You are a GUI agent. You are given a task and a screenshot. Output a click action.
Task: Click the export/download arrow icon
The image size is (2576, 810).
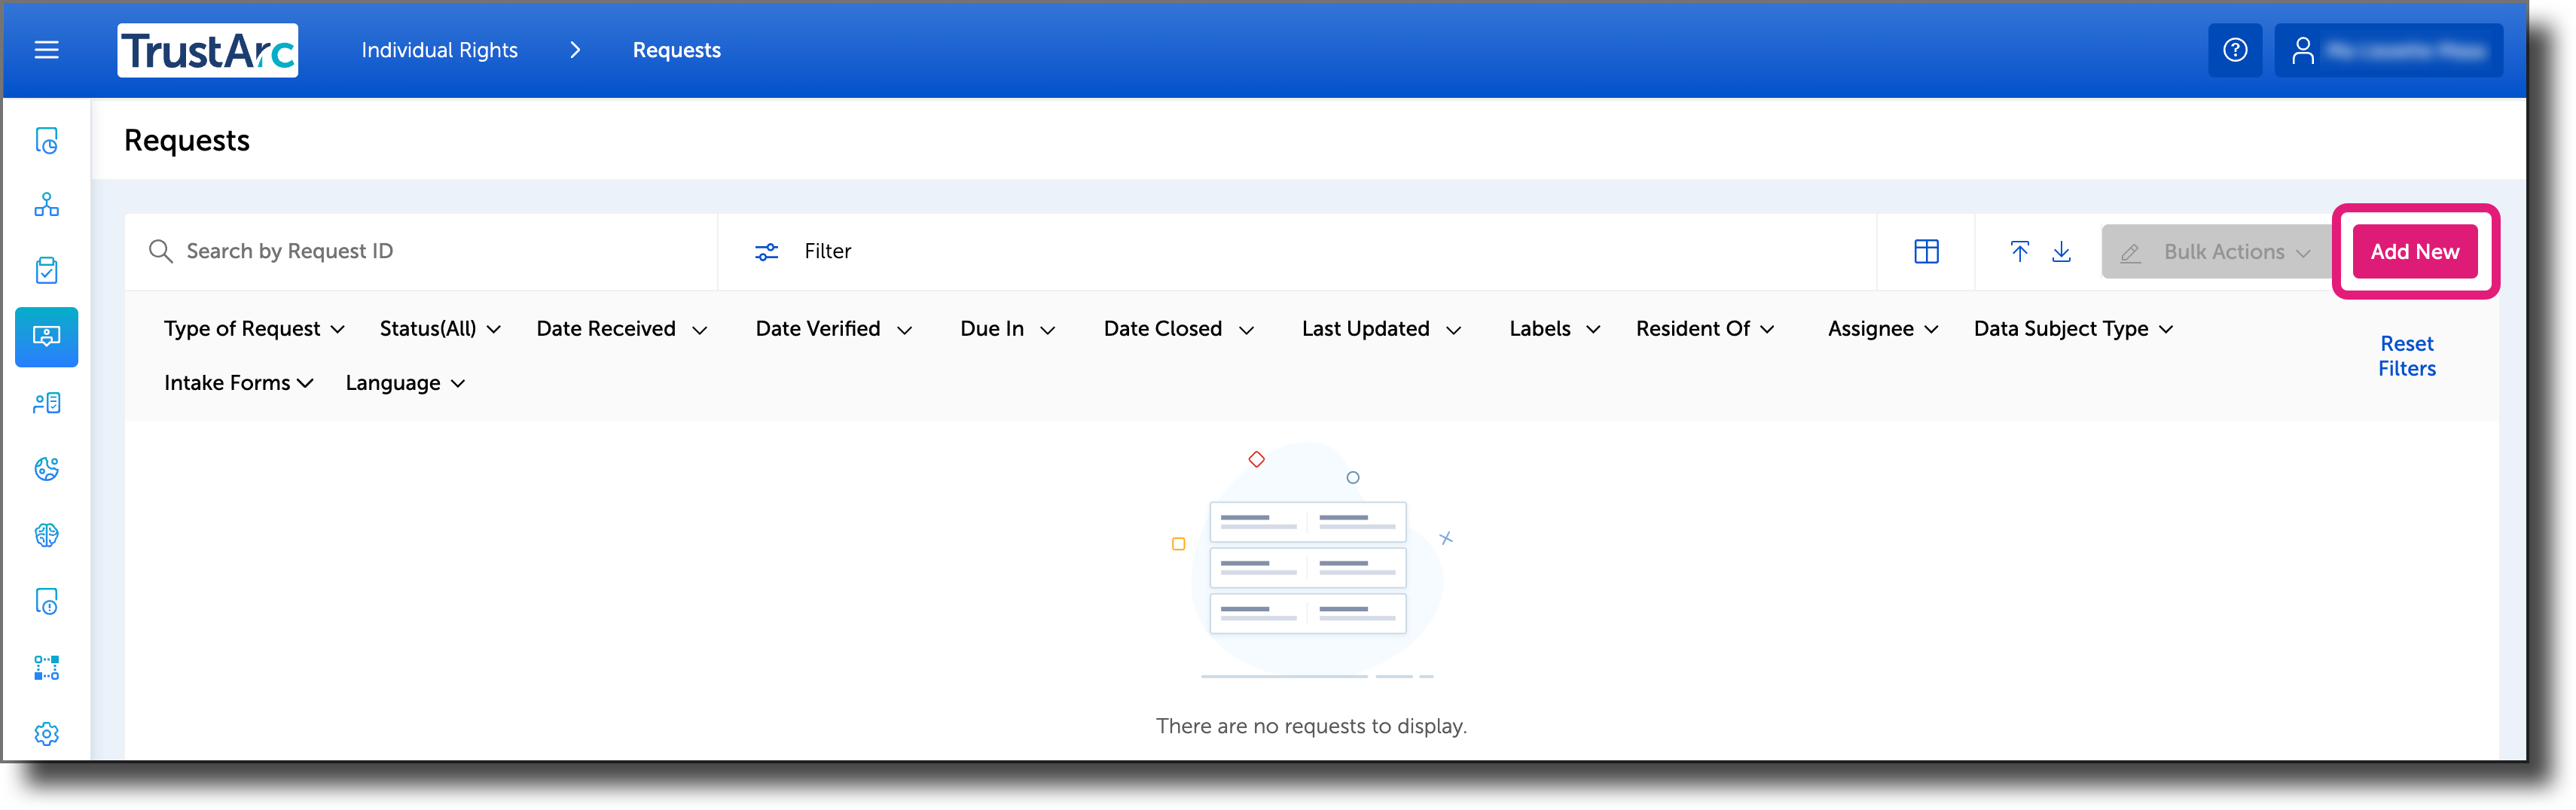tap(2062, 252)
